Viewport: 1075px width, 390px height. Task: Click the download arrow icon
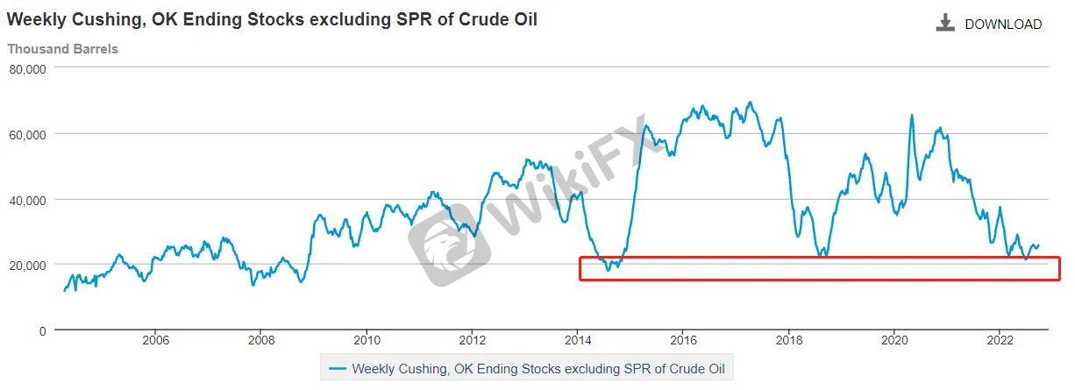pyautogui.click(x=944, y=24)
